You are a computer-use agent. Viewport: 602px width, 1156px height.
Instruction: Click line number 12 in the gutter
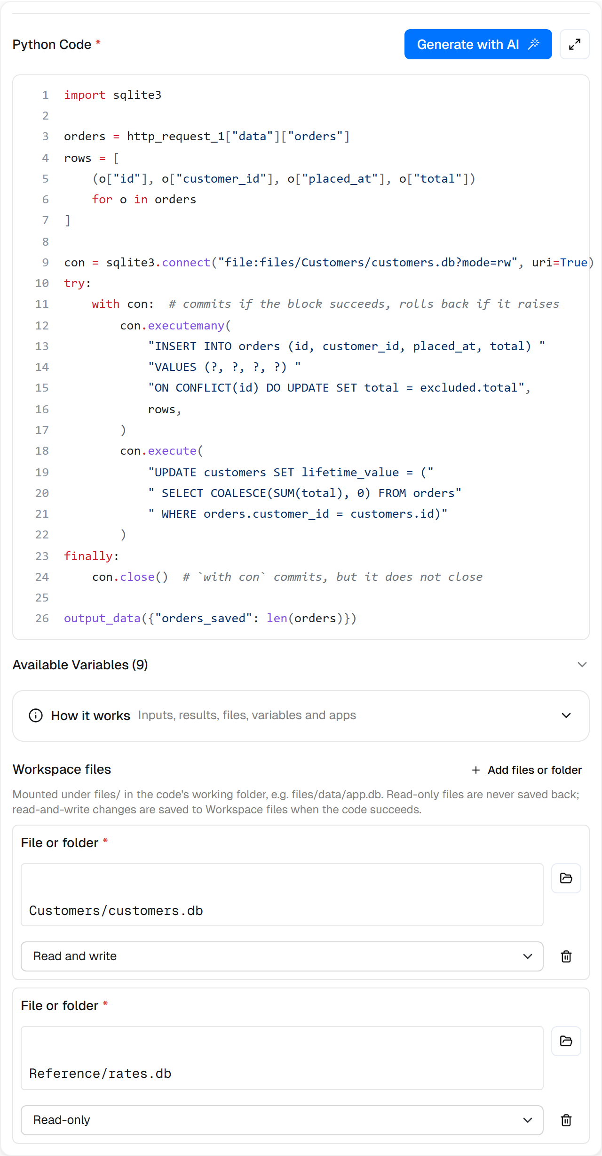click(42, 326)
